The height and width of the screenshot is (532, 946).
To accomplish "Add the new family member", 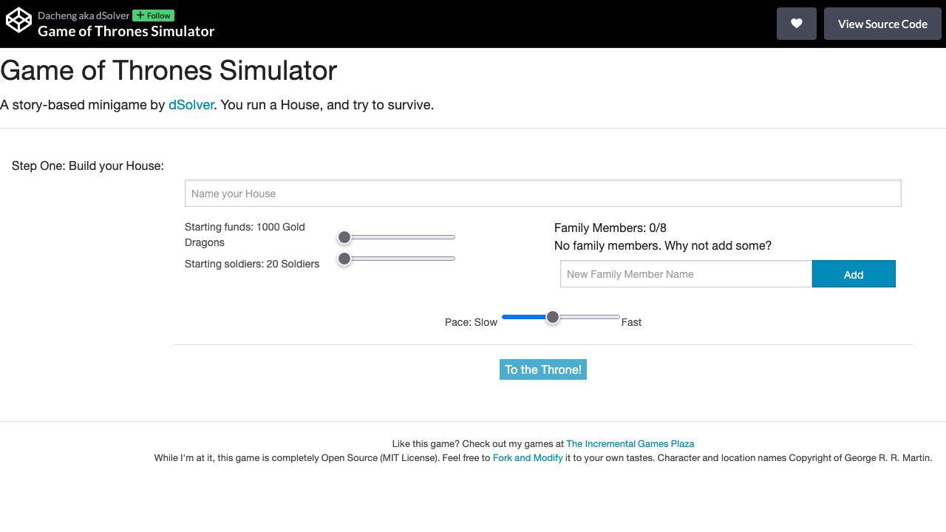I will tap(854, 274).
